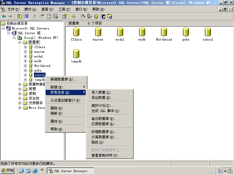The height and width of the screenshot is (175, 234).
Task: Click the Help question mark toolbar icon
Action: tap(65, 16)
